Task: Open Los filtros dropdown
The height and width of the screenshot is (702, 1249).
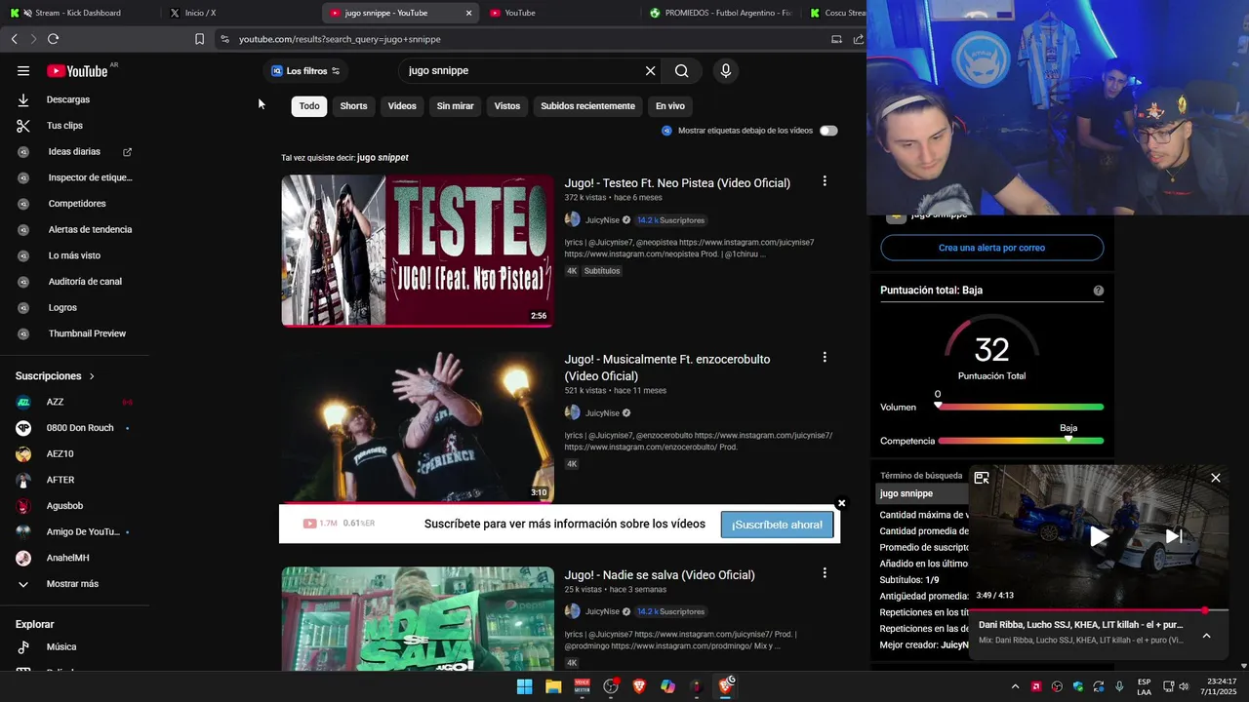Action: (x=305, y=70)
